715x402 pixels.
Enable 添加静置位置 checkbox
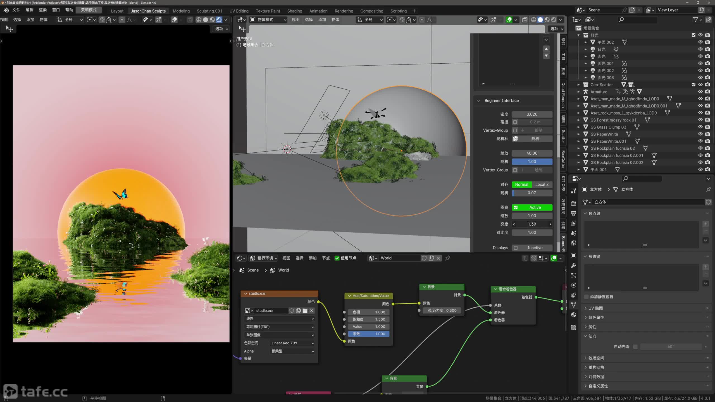[587, 297]
